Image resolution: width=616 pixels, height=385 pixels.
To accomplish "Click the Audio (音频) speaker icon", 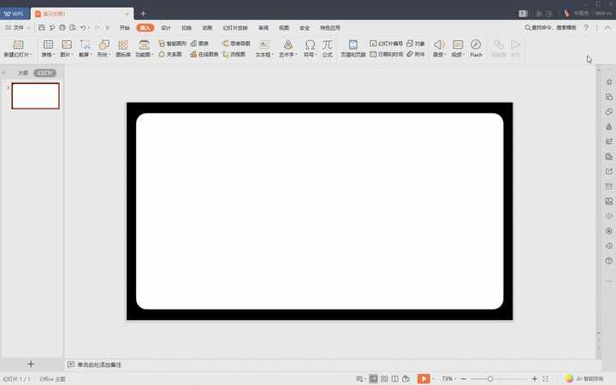I will (439, 44).
